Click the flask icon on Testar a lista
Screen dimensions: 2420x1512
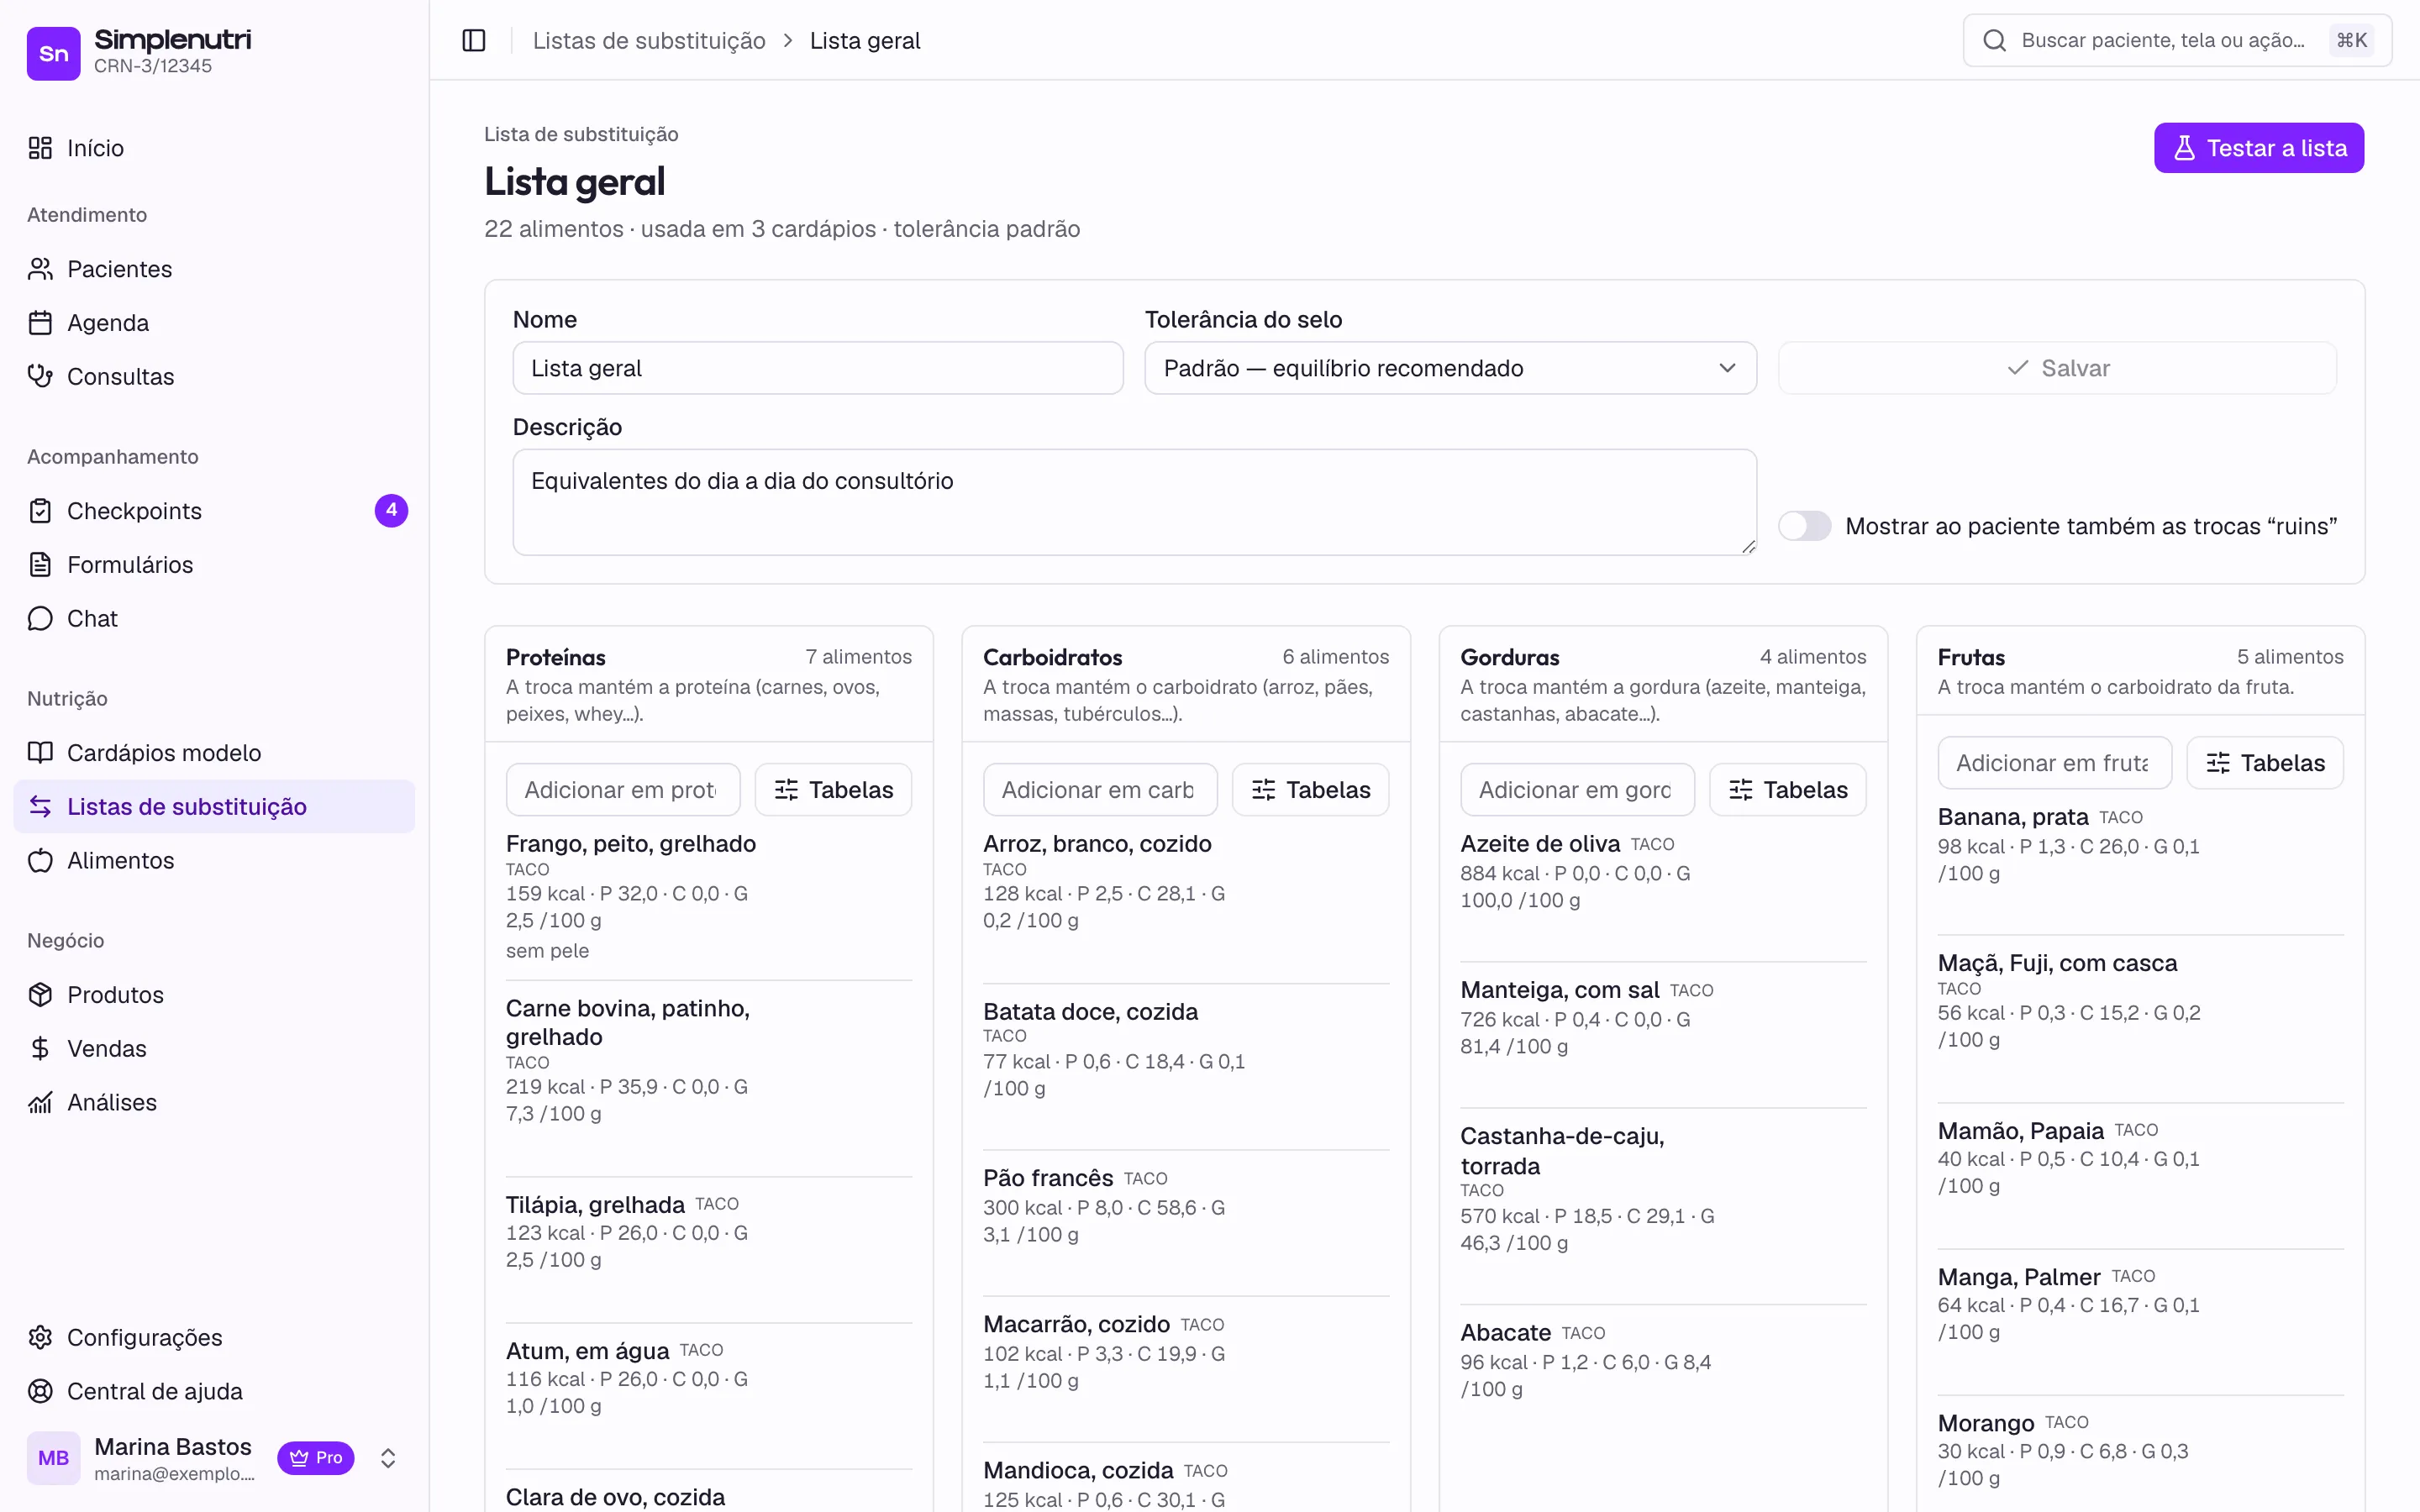[x=2185, y=148]
